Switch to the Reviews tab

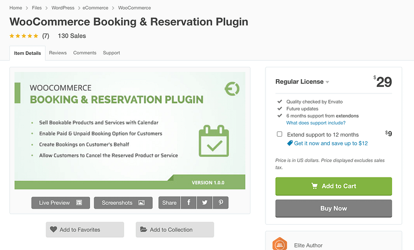pyautogui.click(x=57, y=53)
